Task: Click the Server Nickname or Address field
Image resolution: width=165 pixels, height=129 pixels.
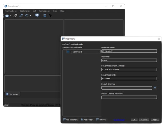Action: coord(129,69)
